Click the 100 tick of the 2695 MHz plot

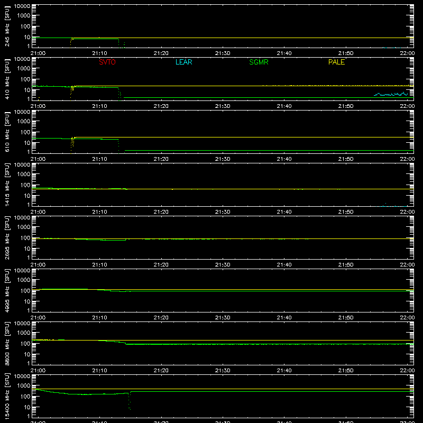point(25,238)
